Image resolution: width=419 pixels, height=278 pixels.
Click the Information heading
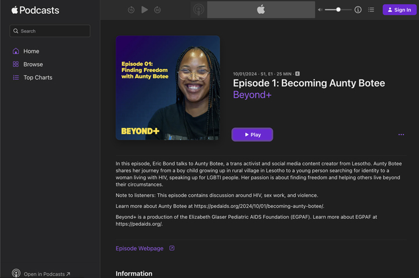click(134, 273)
